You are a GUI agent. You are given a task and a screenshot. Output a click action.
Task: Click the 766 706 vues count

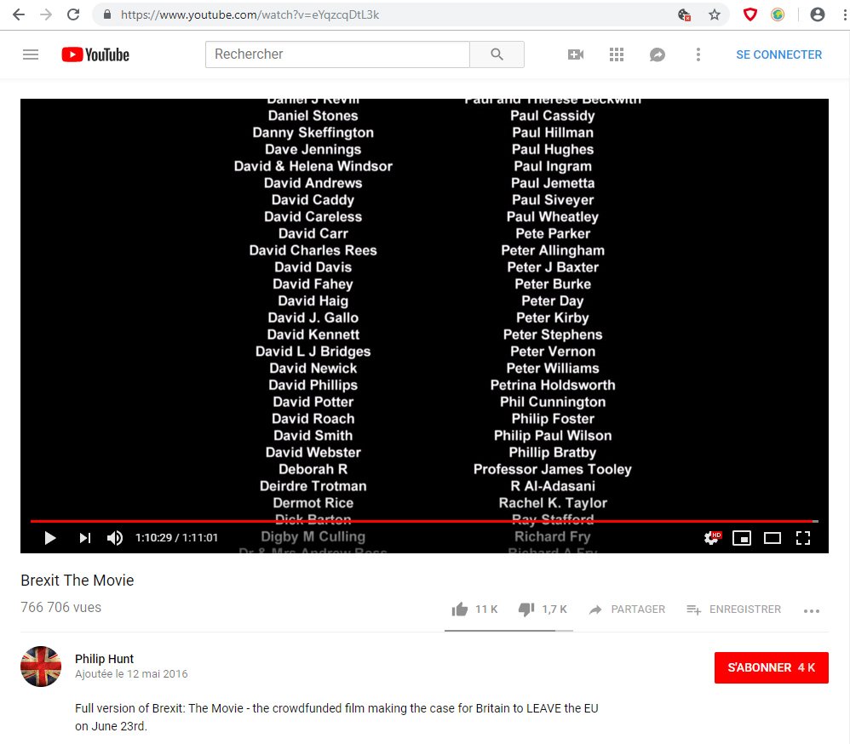tap(60, 607)
